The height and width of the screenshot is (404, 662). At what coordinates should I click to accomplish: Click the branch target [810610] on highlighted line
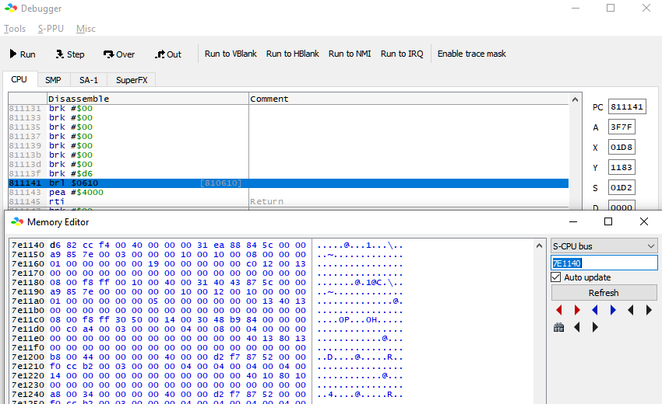click(x=221, y=183)
